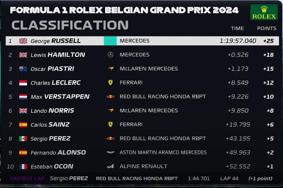Click the Australian flag next to Piastri

23,69
